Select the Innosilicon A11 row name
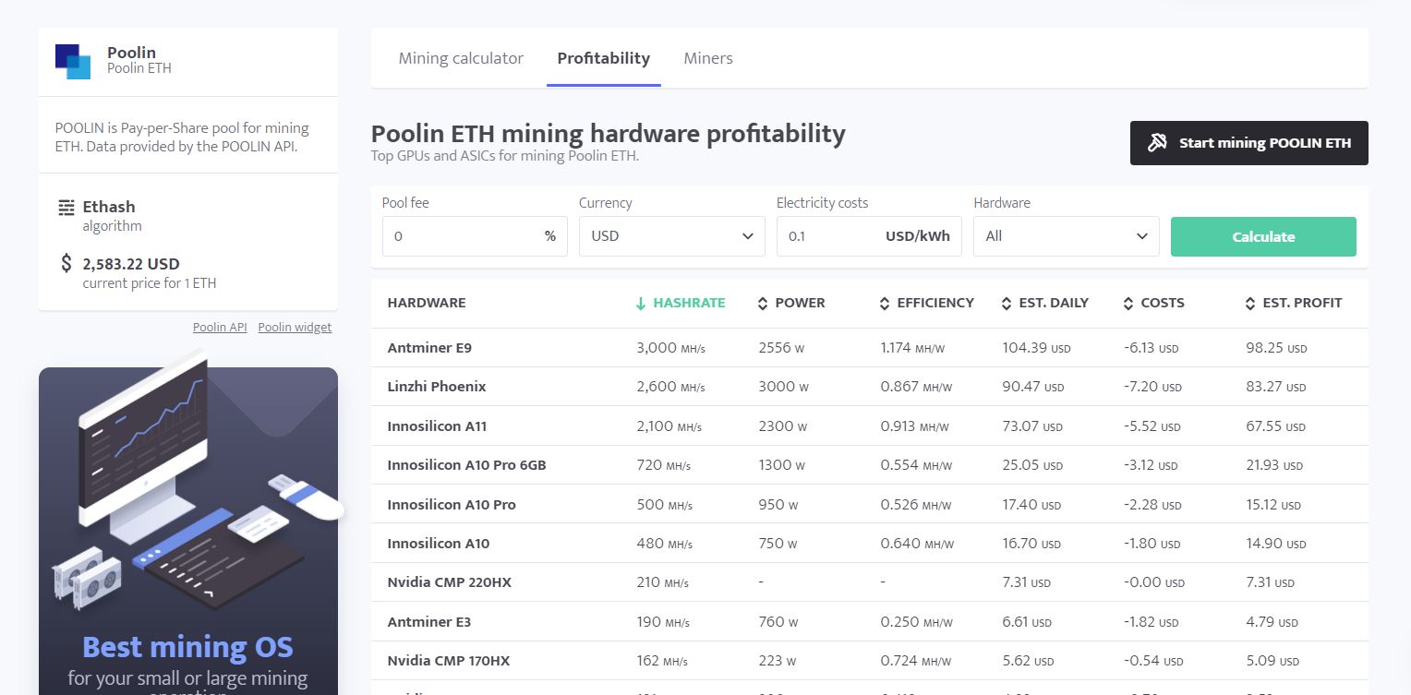This screenshot has width=1411, height=695. tap(437, 426)
